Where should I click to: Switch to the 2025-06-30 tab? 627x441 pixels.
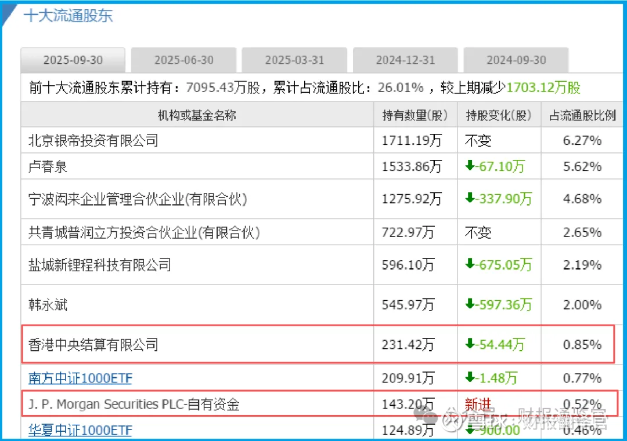[184, 60]
